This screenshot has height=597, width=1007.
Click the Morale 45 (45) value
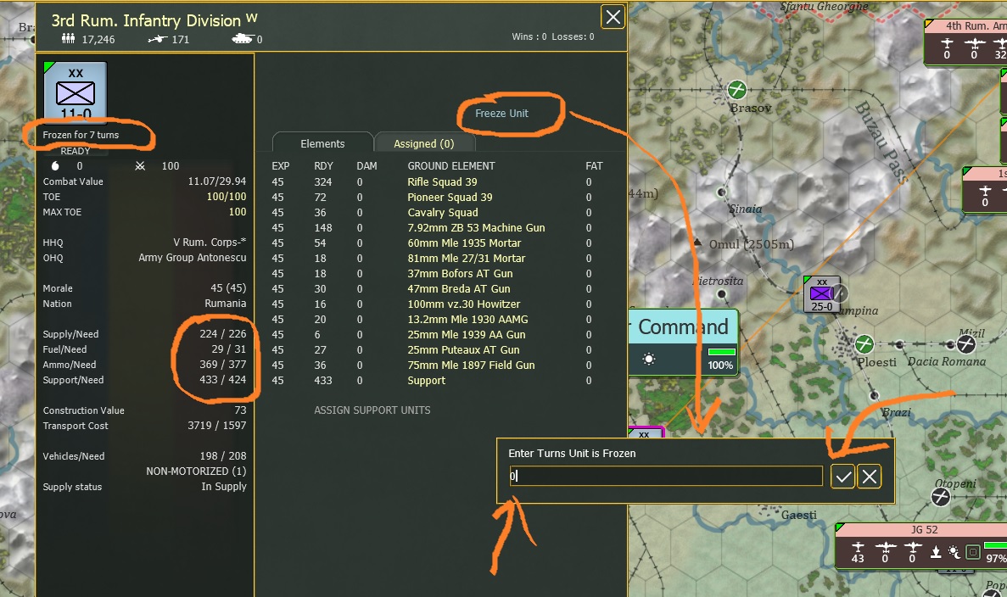228,288
